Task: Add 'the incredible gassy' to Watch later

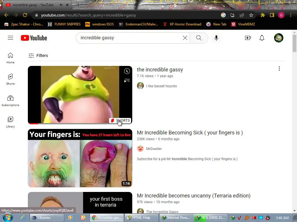Action: click(x=127, y=71)
